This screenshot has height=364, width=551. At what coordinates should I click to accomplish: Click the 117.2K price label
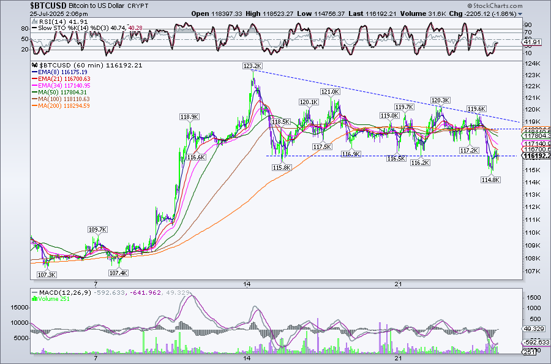coord(469,150)
